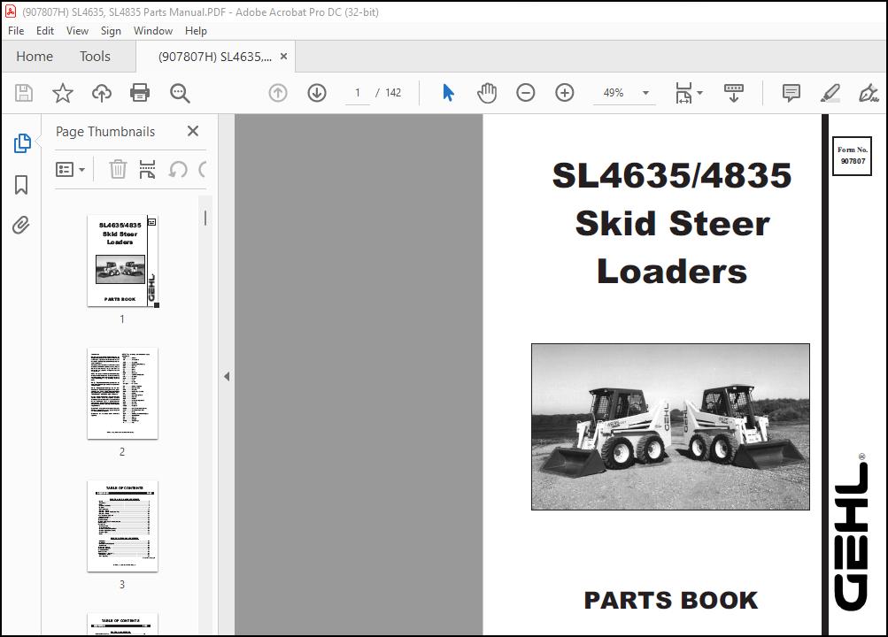888x637 pixels.
Task: Expand page display options dropdown arrow
Action: pos(700,93)
